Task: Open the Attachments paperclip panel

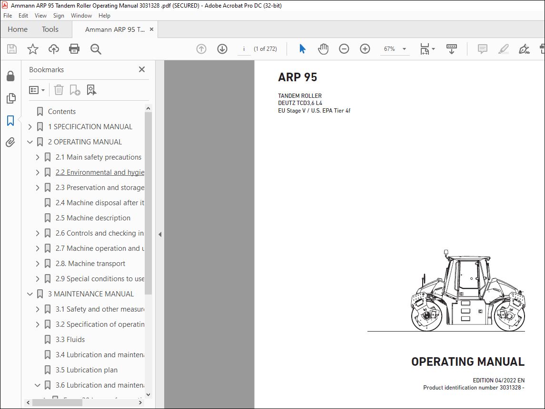Action: 10,142
